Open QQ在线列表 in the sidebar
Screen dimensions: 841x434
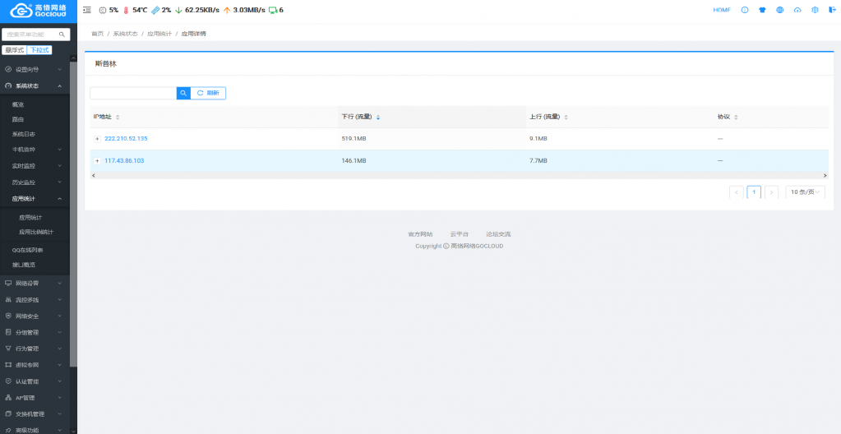point(27,250)
